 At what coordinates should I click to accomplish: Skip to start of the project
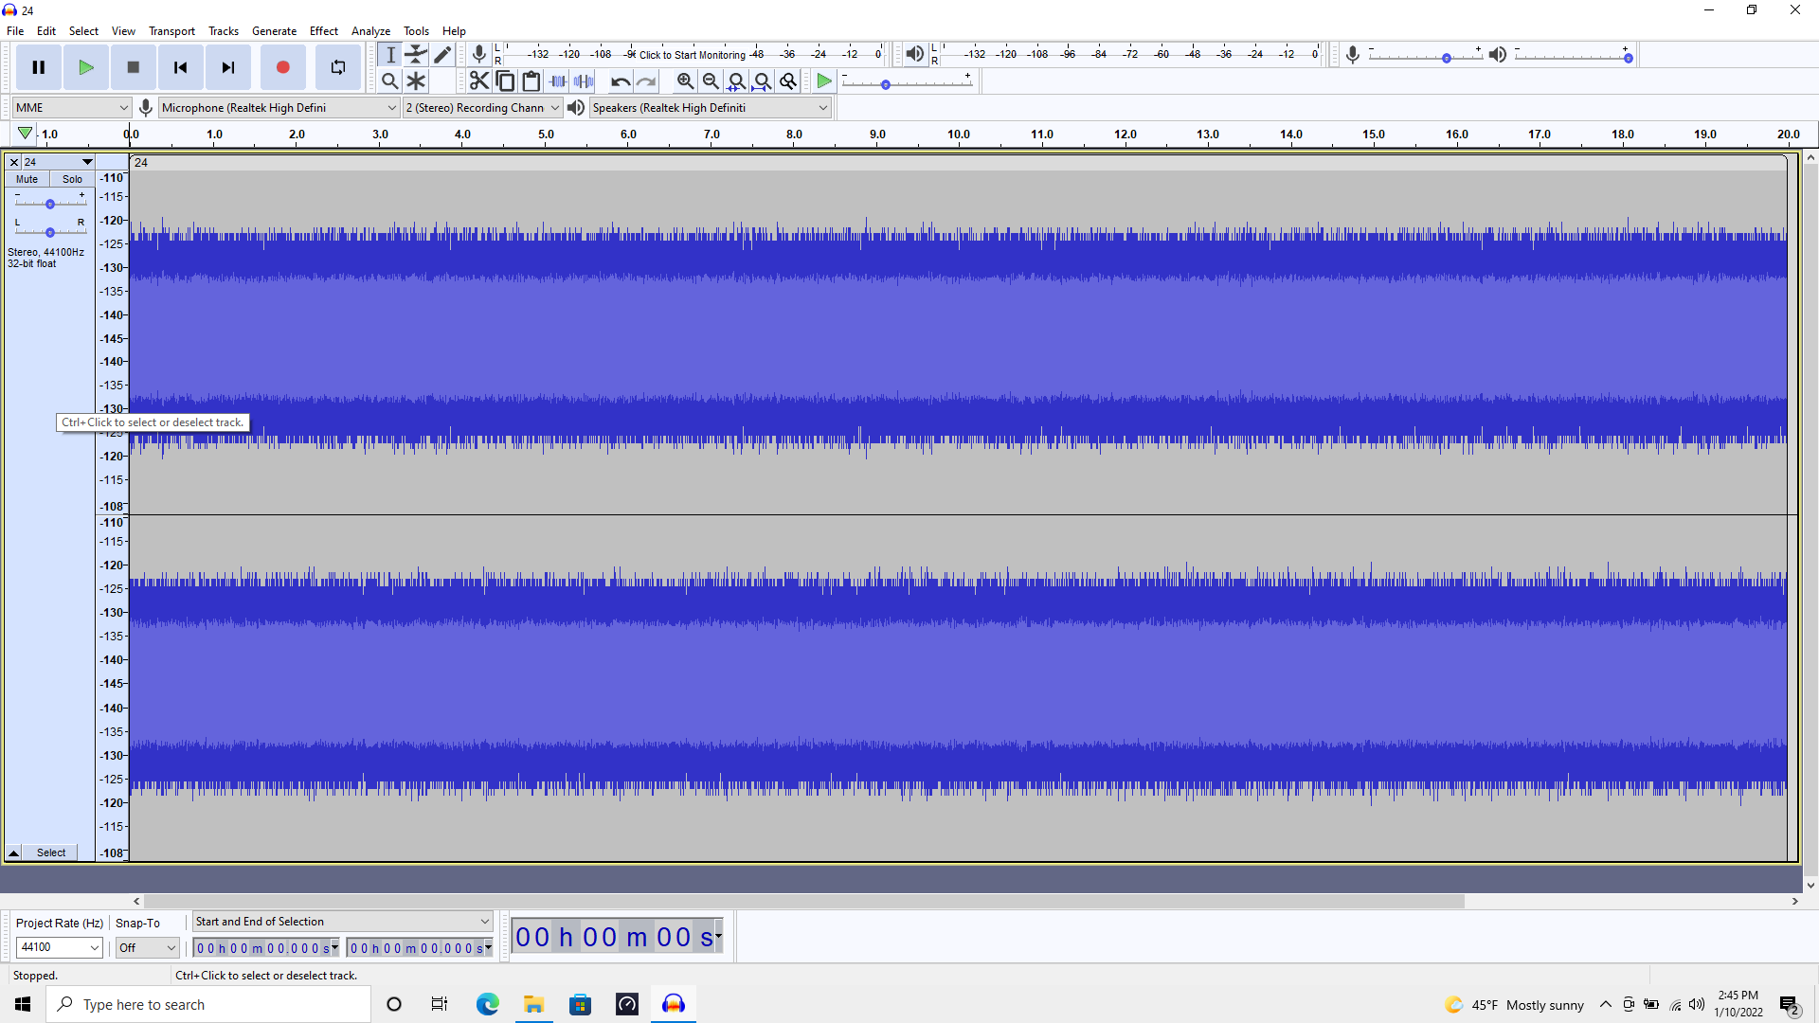tap(181, 67)
